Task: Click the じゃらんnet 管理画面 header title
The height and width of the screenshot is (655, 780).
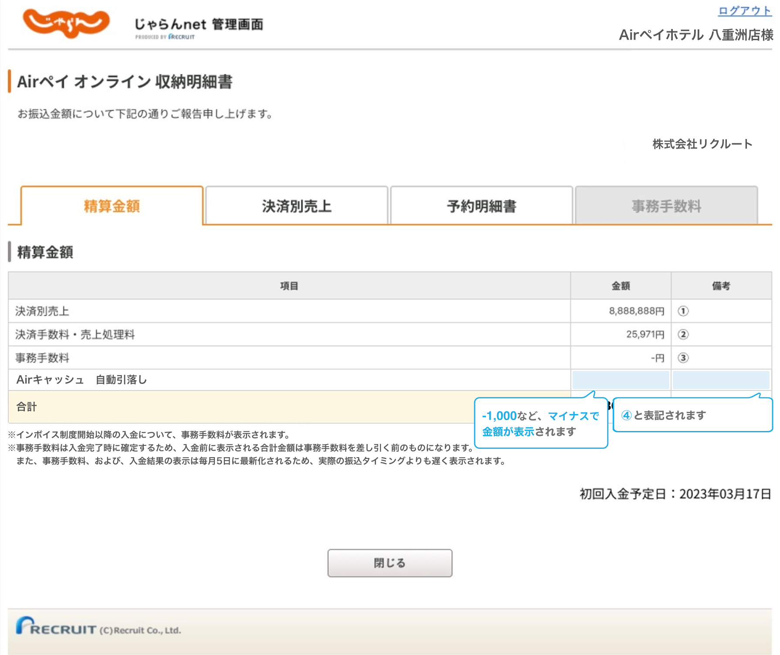Action: click(199, 24)
